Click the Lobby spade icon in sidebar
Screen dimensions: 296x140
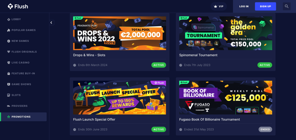[8, 19]
